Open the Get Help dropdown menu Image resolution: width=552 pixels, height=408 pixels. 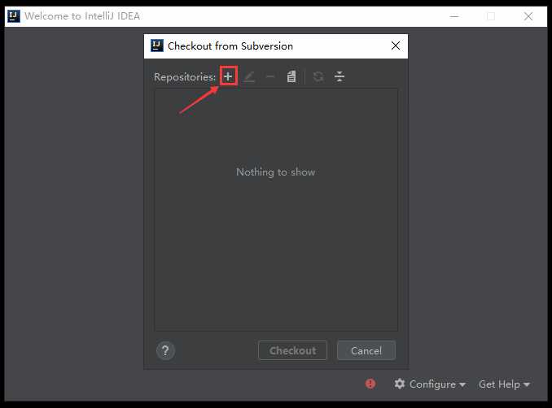click(x=504, y=384)
